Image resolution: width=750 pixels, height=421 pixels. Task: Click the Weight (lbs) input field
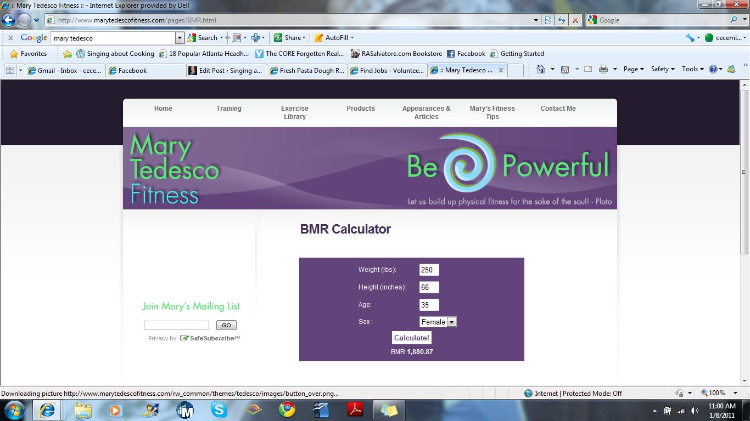429,270
